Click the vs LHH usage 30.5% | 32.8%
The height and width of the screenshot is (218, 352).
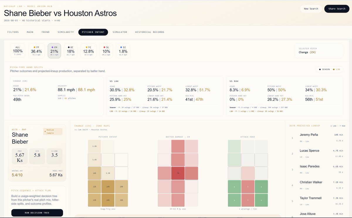pyautogui.click(x=122, y=90)
